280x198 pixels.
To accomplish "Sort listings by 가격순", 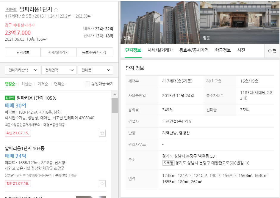I will (43, 84).
